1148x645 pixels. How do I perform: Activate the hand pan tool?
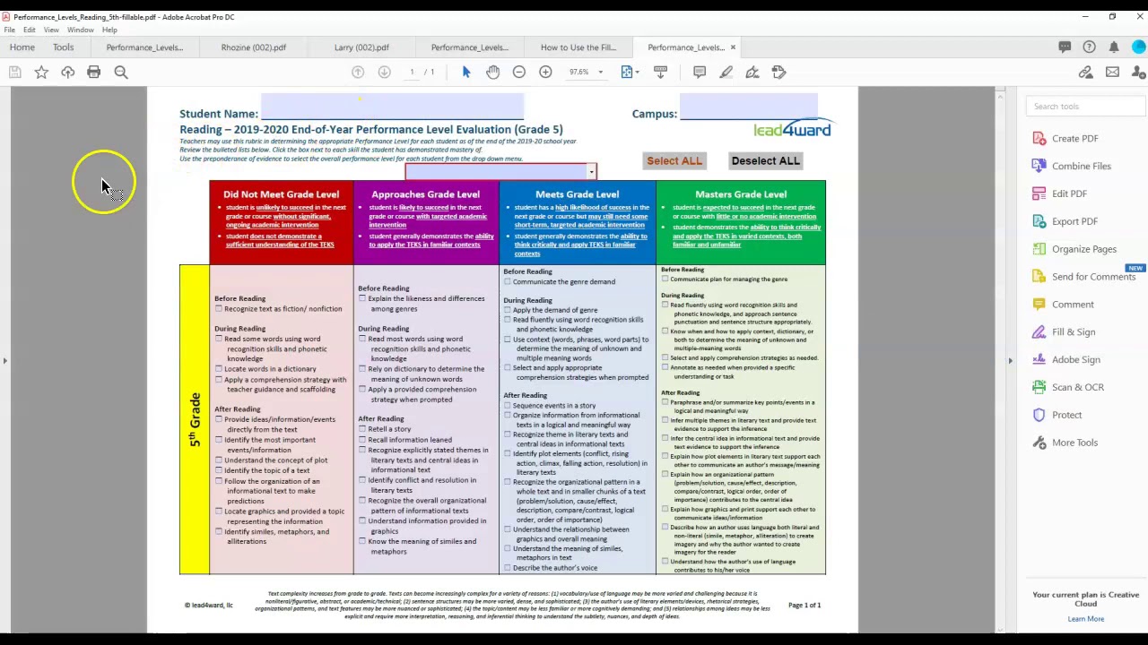point(492,72)
